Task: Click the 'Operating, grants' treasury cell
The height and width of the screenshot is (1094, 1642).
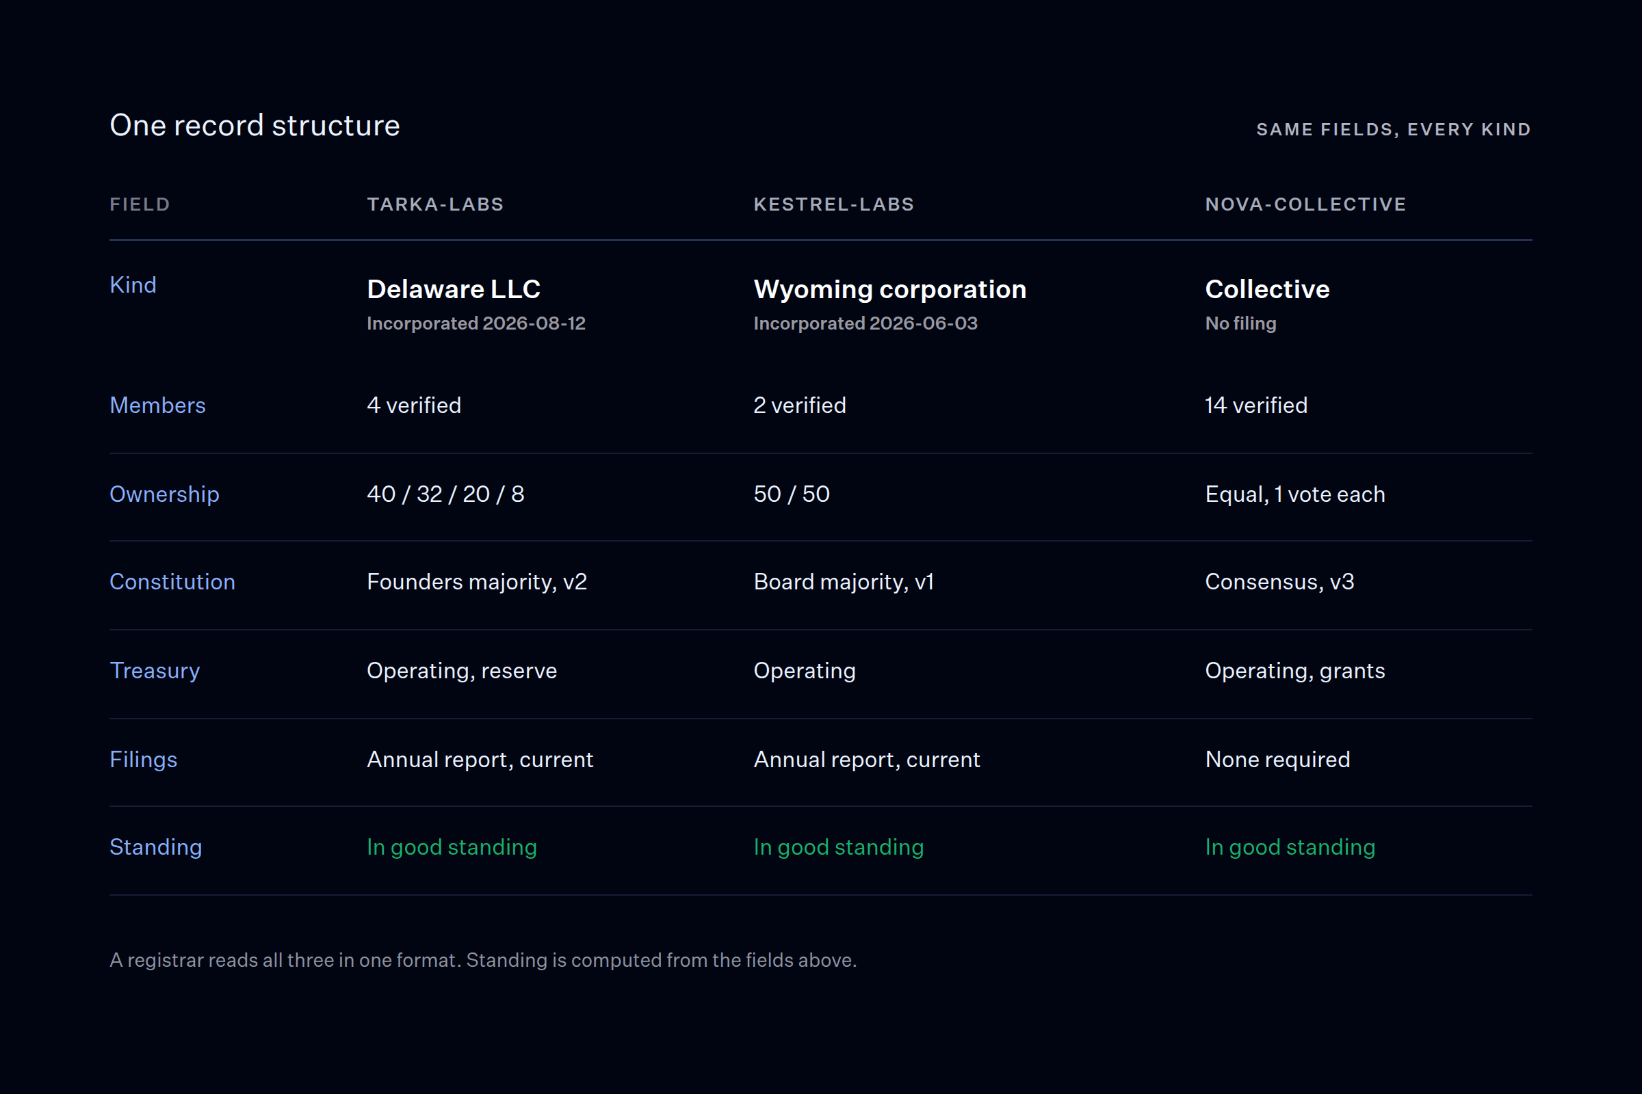Action: 1295,671
